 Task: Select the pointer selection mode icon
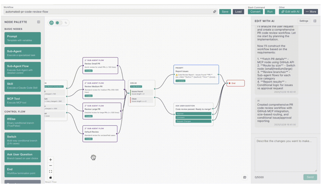click(66, 23)
